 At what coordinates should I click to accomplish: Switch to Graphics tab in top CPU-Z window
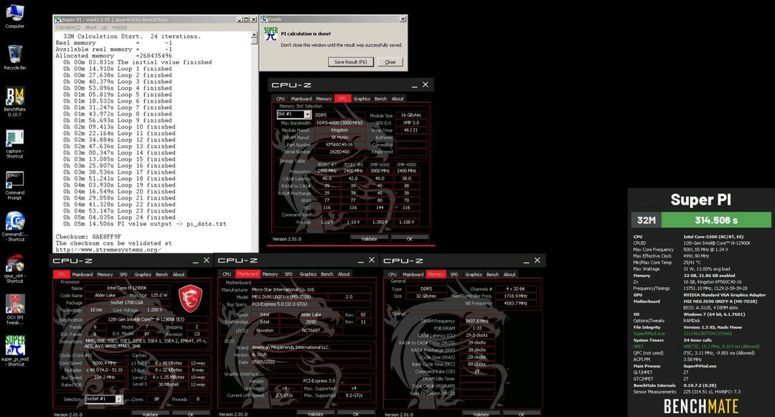click(x=361, y=98)
